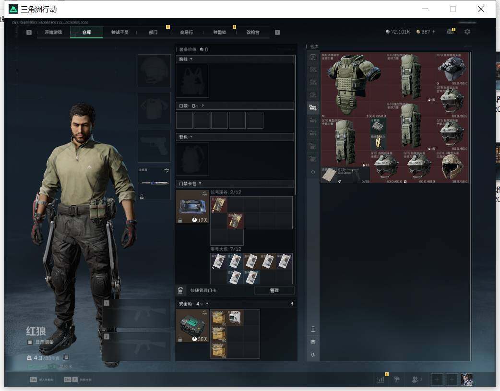
Task: Switch to the 特战干员 tab
Action: point(119,32)
